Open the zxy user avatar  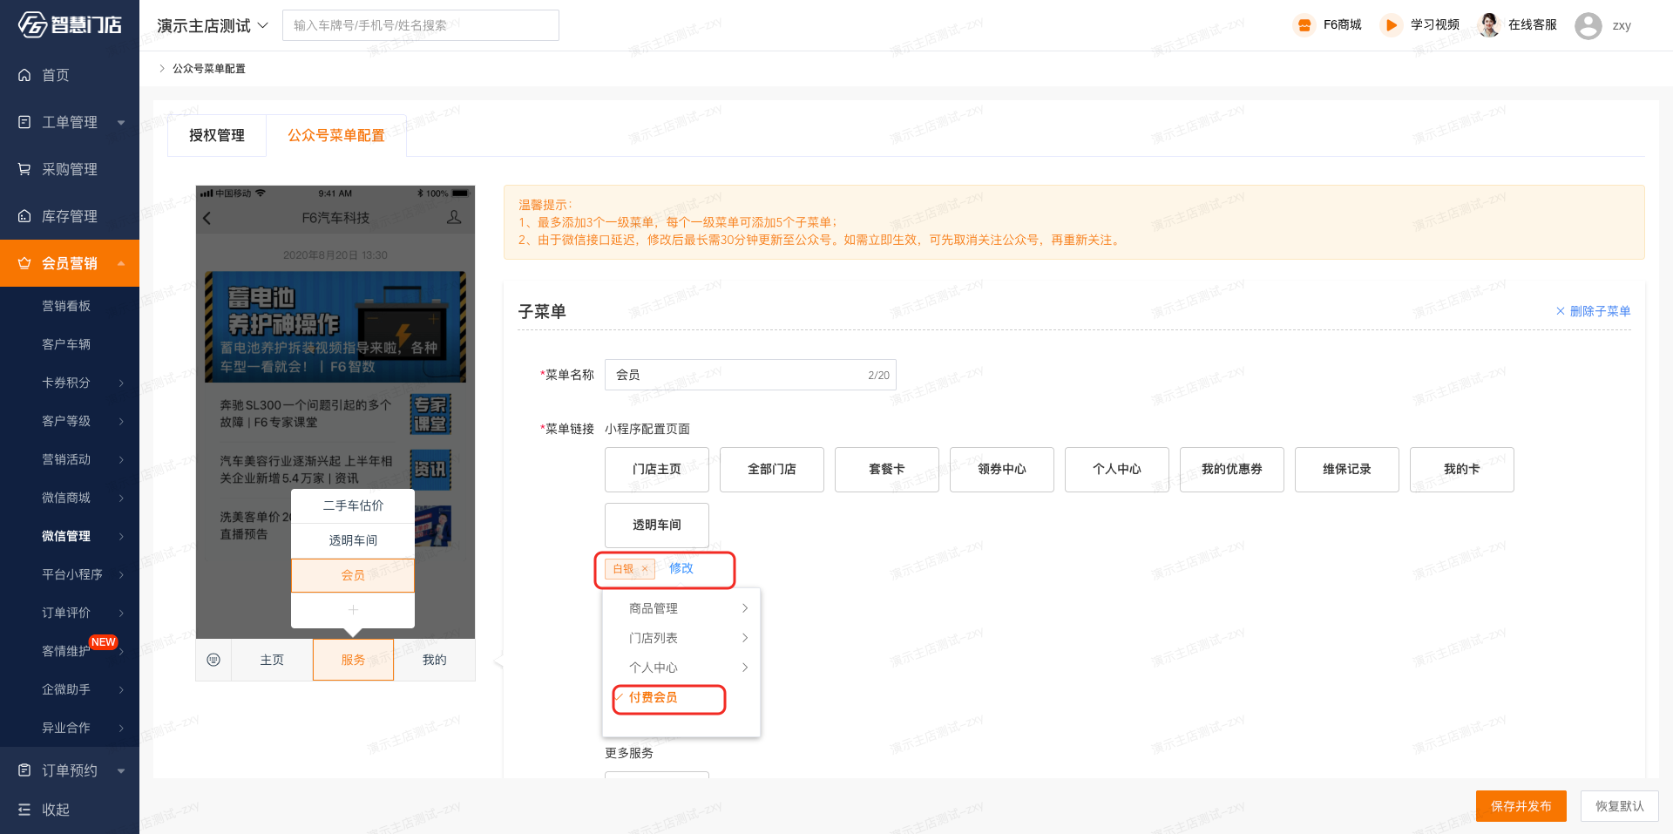tap(1588, 26)
